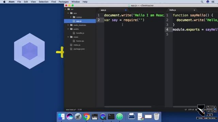The image size is (218, 122).
Task: Open the Window menu
Action: [76, 2]
